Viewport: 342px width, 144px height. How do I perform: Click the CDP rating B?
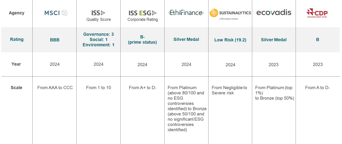(318, 40)
